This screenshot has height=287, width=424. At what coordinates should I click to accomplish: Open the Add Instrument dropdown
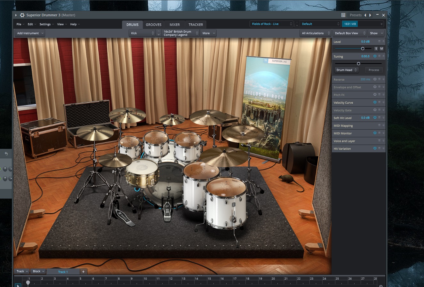click(30, 33)
